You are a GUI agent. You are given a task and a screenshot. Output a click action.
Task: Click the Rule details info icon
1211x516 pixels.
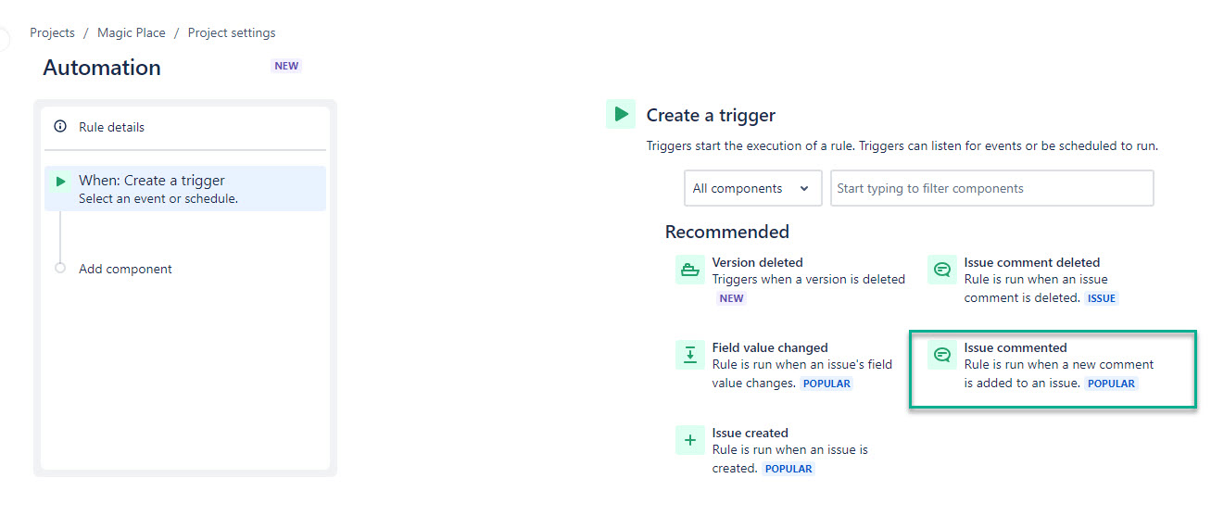(x=60, y=127)
